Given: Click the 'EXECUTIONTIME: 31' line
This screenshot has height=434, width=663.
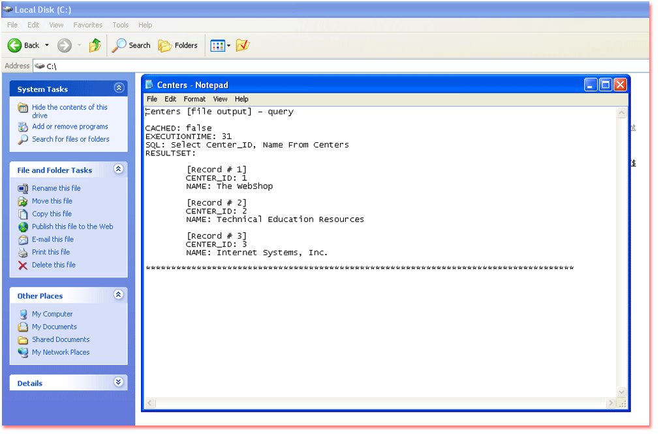Looking at the screenshot, I should click(x=189, y=136).
